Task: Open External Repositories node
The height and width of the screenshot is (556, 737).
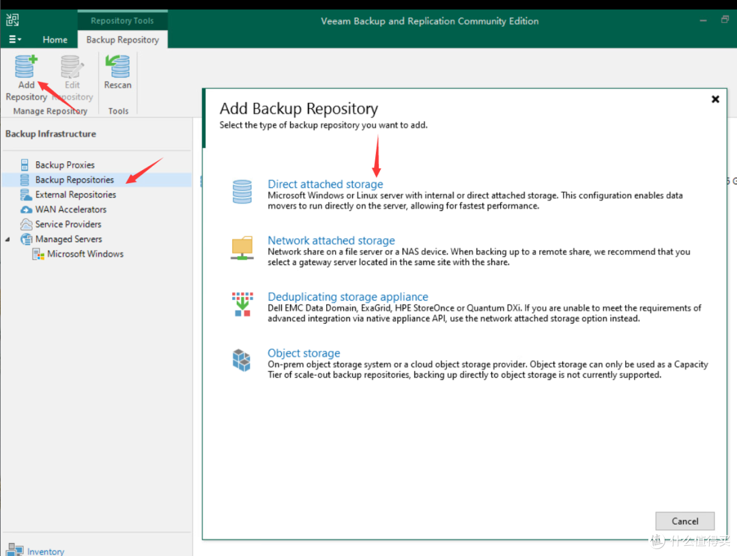Action: click(76, 195)
